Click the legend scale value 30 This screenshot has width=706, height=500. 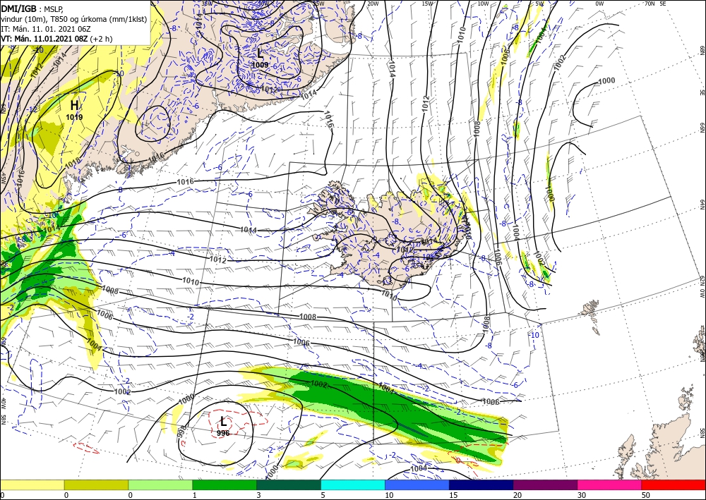581,496
